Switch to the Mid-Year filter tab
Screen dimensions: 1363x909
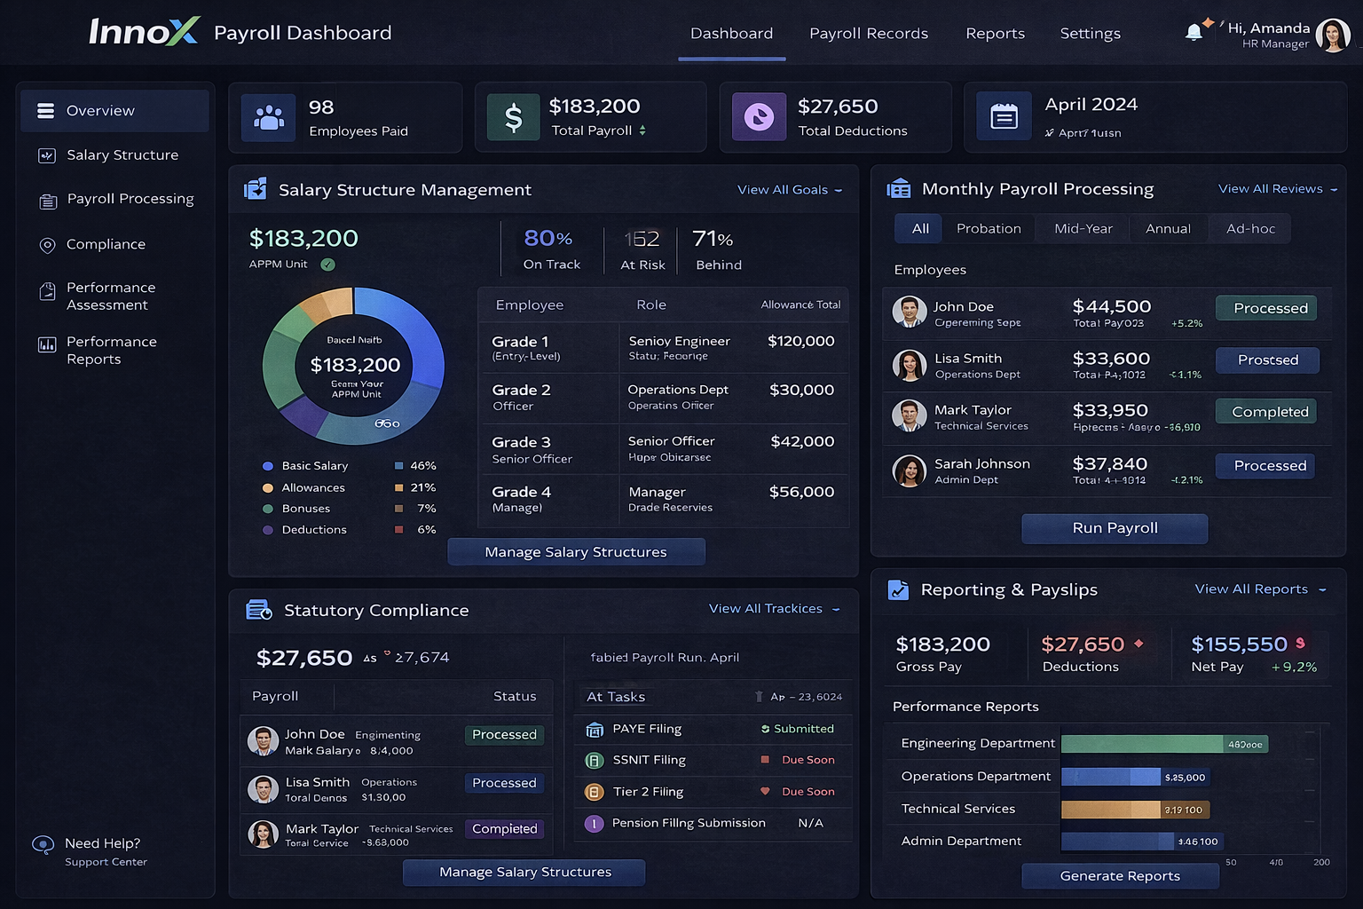coord(1083,229)
